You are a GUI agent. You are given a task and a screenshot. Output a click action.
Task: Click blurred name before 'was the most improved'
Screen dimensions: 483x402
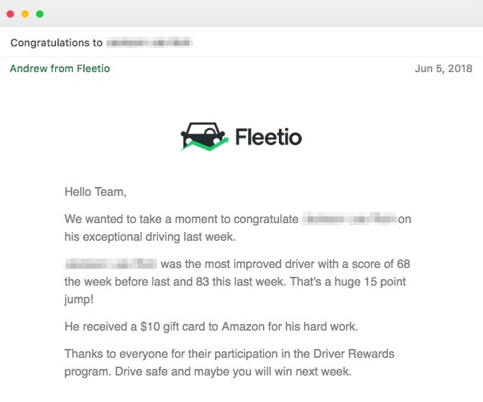point(110,264)
